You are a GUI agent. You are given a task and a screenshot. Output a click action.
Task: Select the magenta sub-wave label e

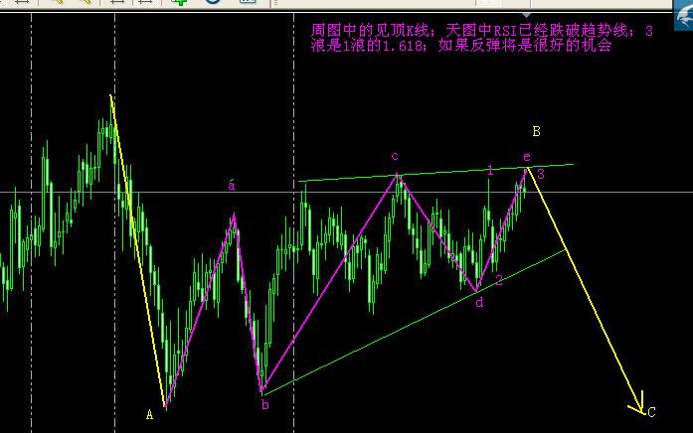point(526,157)
